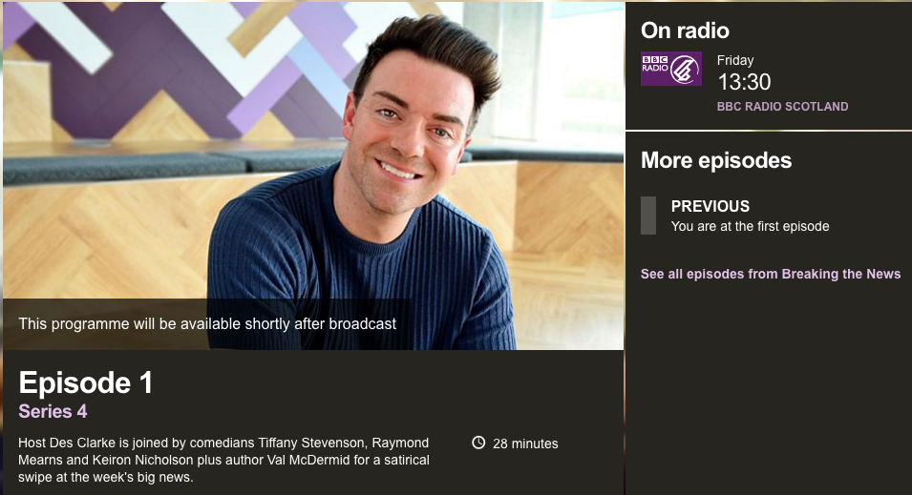Click the Des Clarke programme photo
Screen dimensions: 912x495
point(313,175)
